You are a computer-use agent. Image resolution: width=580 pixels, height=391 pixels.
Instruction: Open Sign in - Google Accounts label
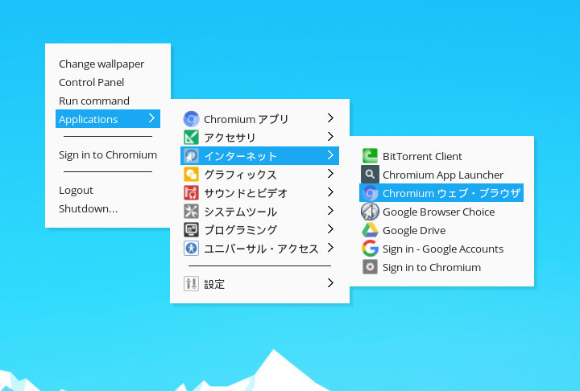pos(443,249)
